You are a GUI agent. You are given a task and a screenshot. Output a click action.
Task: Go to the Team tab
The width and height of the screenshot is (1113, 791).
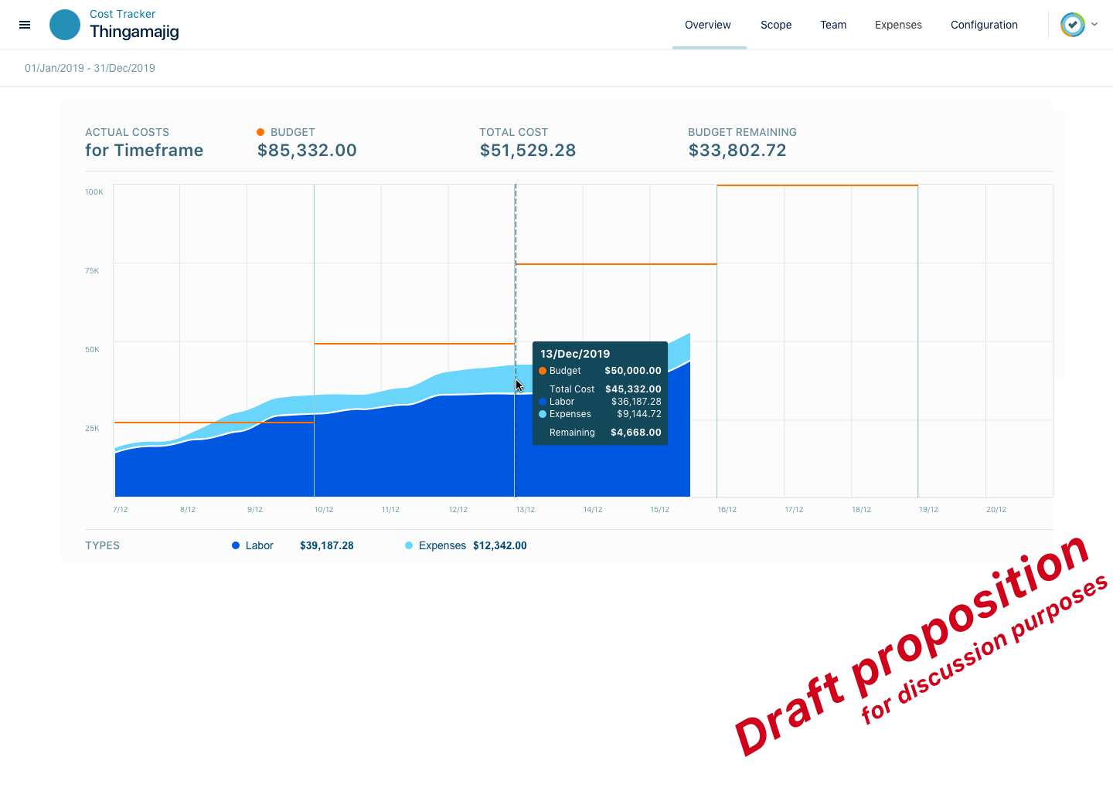coord(832,25)
